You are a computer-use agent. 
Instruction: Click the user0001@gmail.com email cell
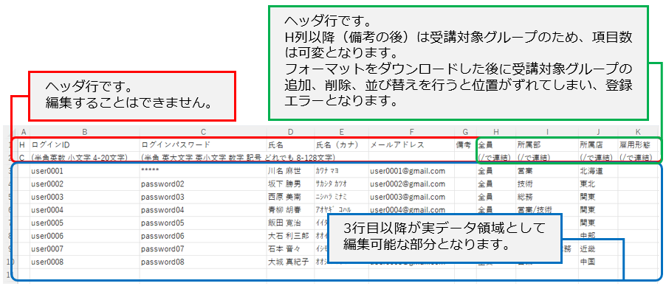(x=411, y=171)
